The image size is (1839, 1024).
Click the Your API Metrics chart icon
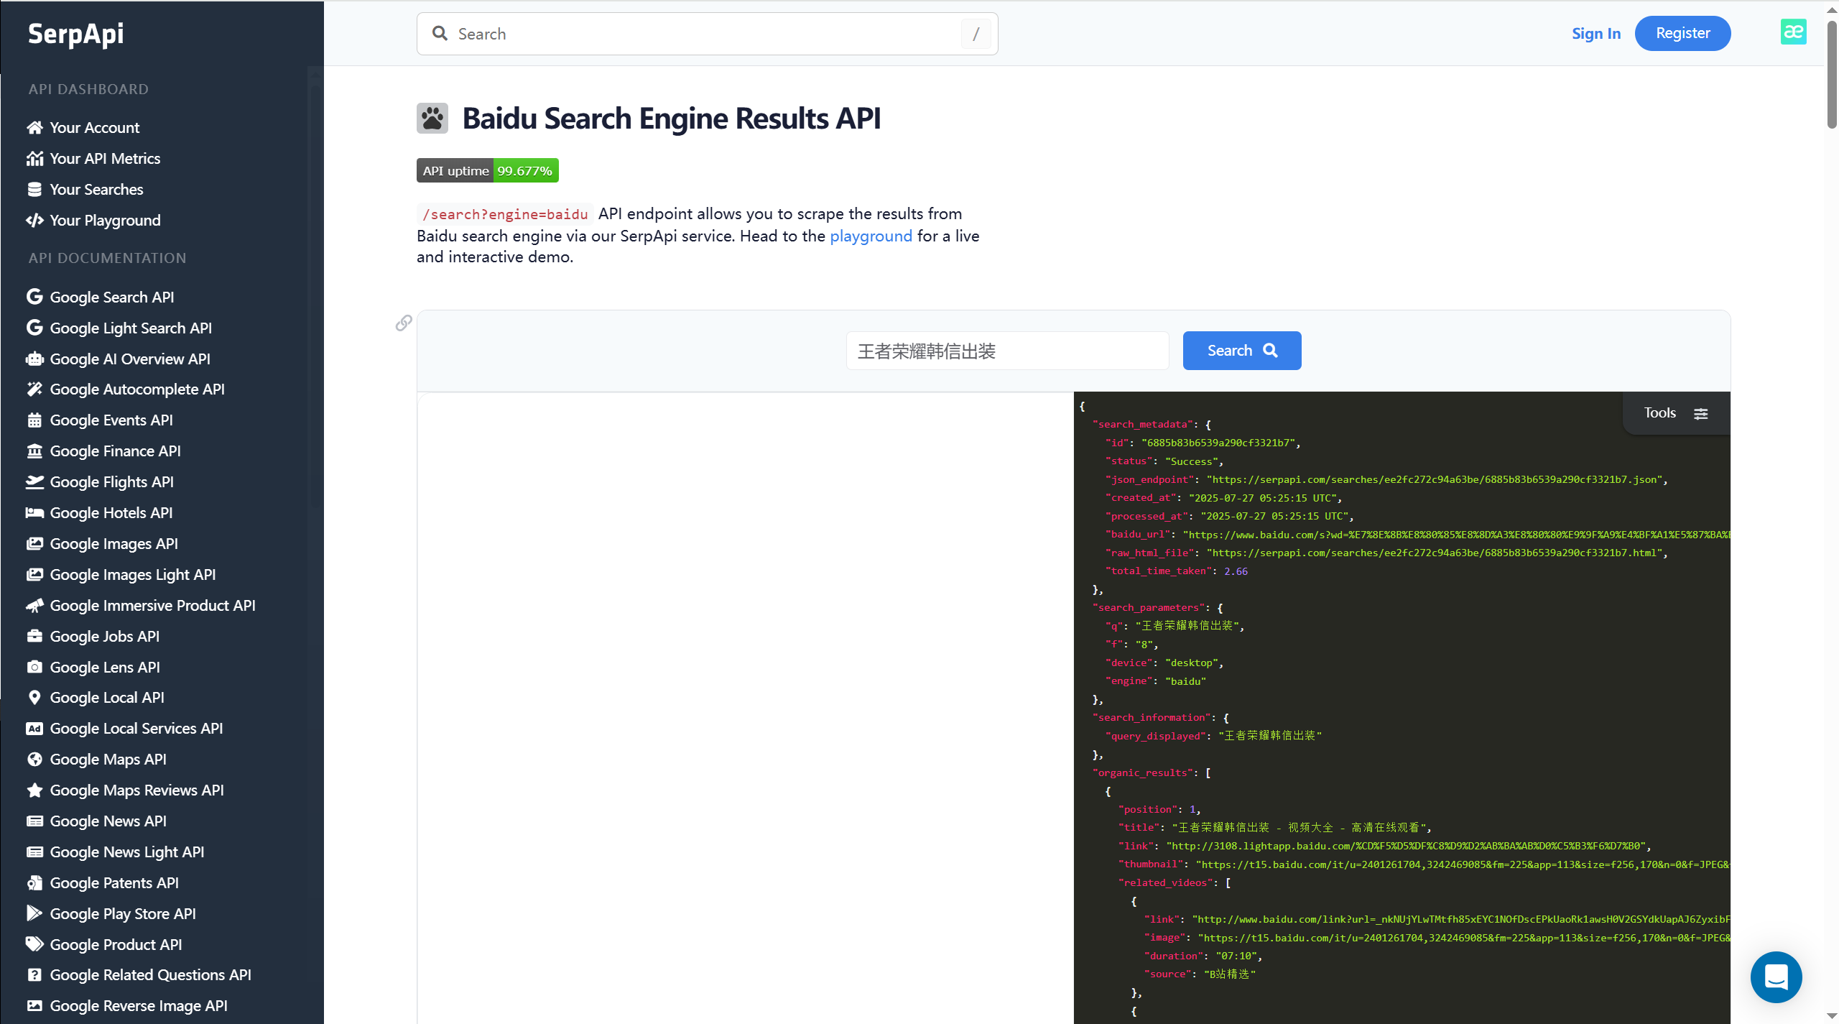coord(34,159)
